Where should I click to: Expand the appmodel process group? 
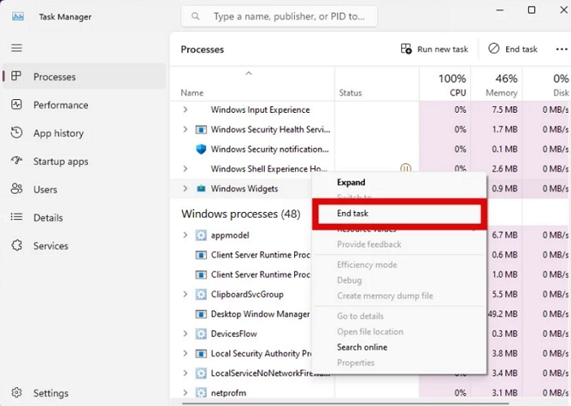point(185,235)
